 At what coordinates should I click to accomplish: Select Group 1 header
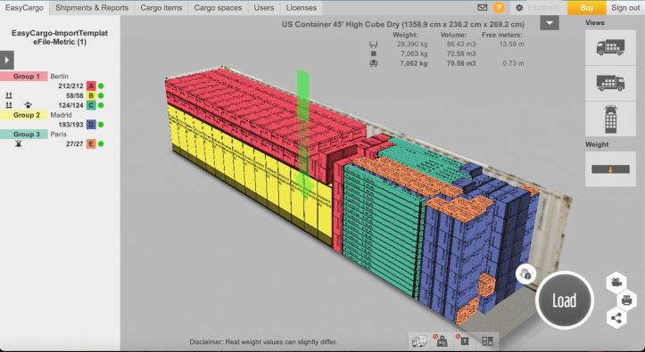point(24,77)
